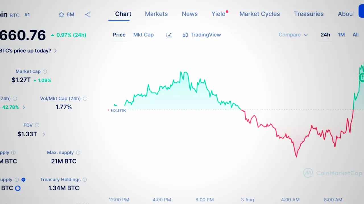The image size is (364, 204).
Task: Click the document marker on chart
Action: (362, 77)
